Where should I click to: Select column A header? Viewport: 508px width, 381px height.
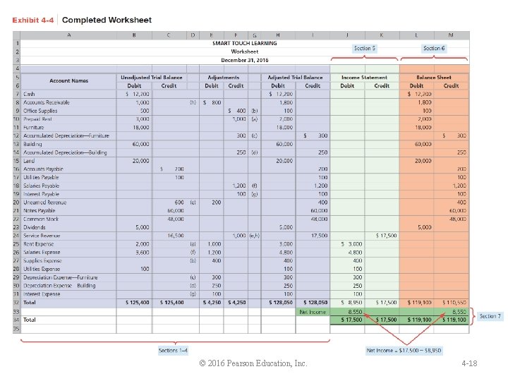click(x=68, y=35)
